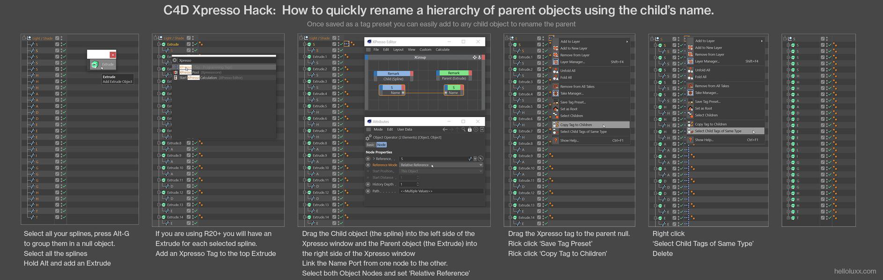Toggle Extrude.6 visibility dots beside XPresso Editor
883x280 pixels.
pos(338,119)
